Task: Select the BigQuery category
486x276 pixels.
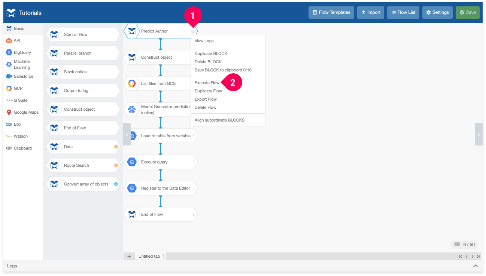Action: (x=23, y=52)
